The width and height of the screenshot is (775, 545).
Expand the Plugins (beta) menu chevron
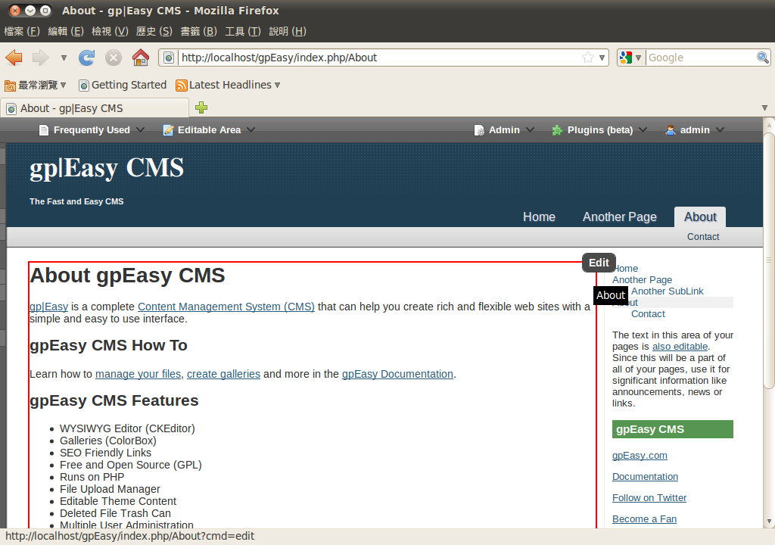pos(643,129)
